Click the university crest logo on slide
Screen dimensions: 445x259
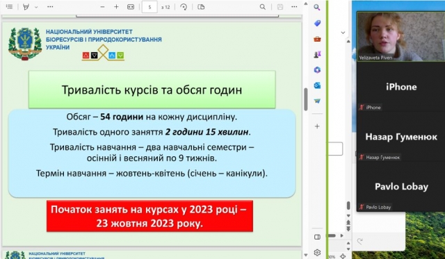(25, 44)
